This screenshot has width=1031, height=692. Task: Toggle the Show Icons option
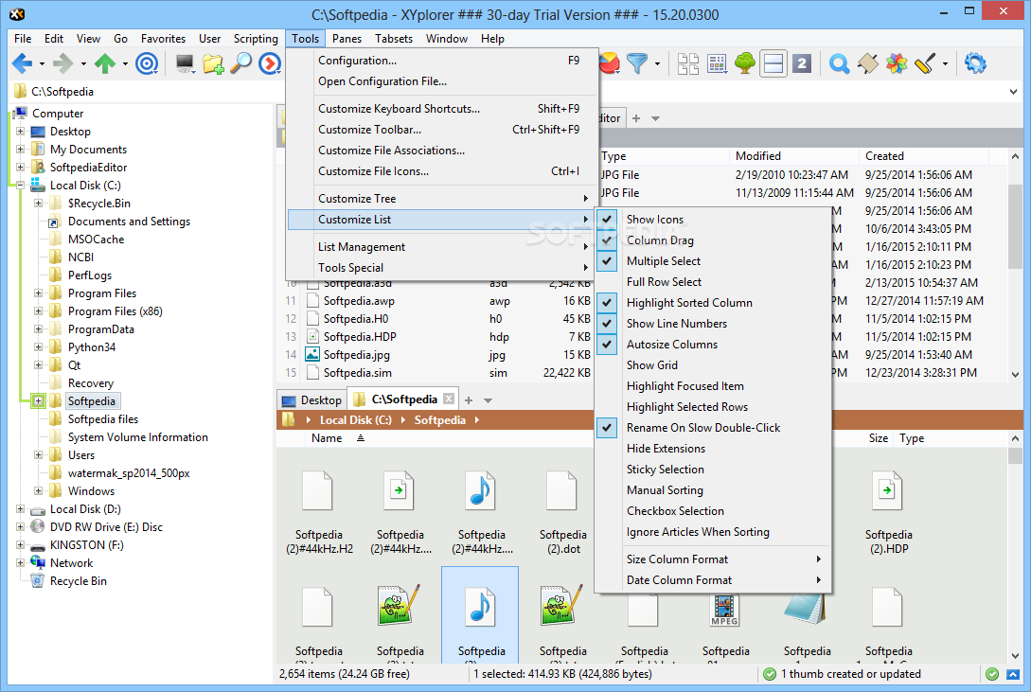point(713,220)
